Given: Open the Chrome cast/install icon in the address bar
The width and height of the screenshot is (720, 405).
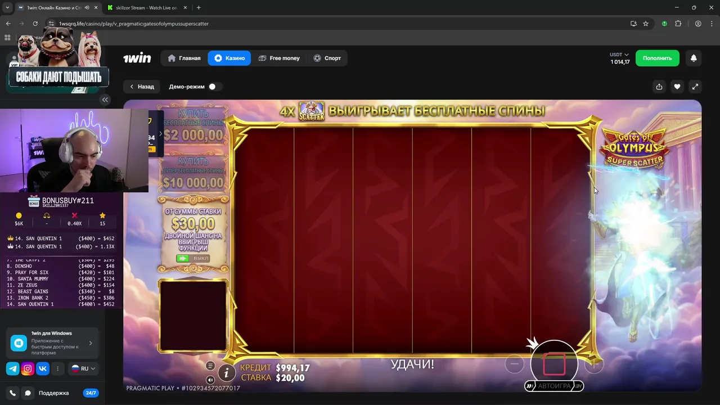Looking at the screenshot, I should tap(633, 24).
